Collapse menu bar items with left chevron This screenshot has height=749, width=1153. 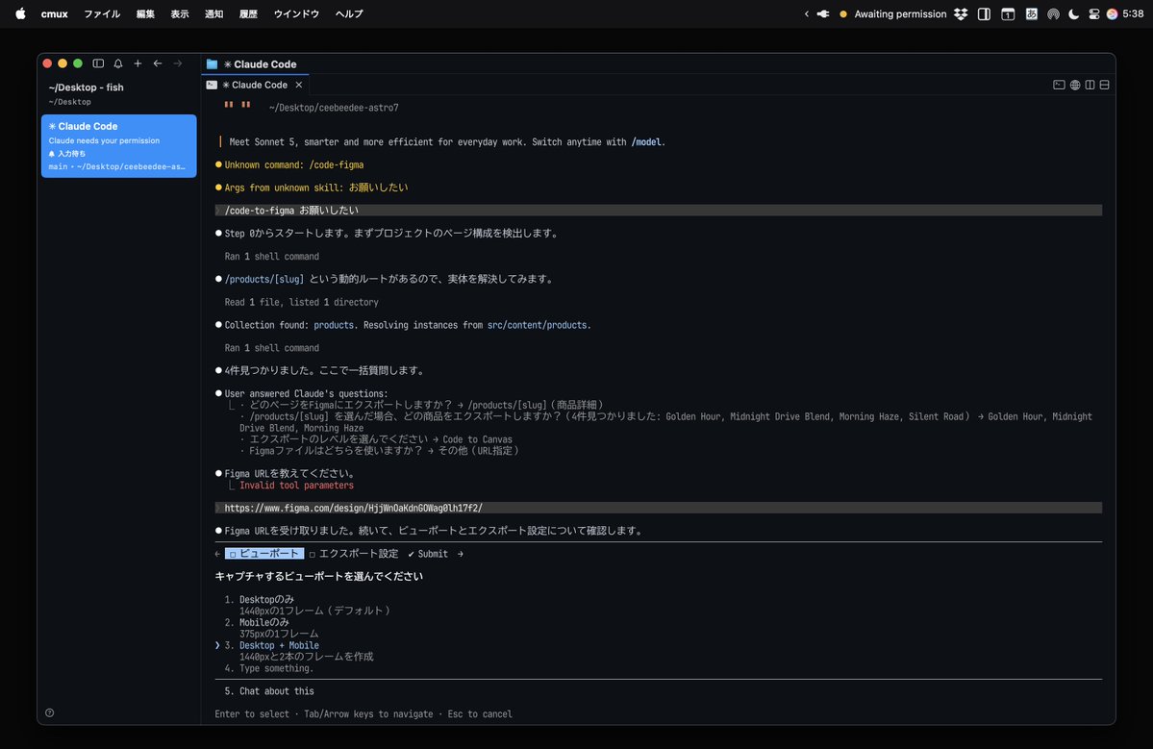(x=807, y=13)
